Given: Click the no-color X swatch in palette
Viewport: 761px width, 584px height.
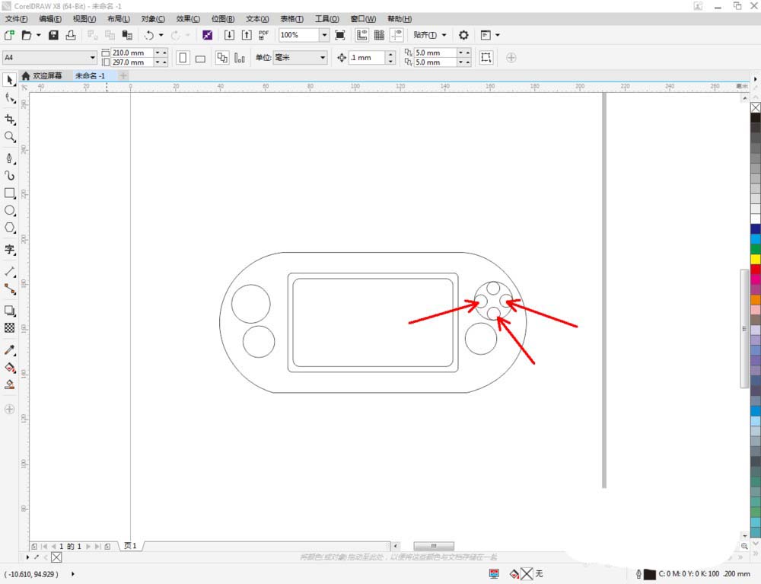Looking at the screenshot, I should pos(755,107).
